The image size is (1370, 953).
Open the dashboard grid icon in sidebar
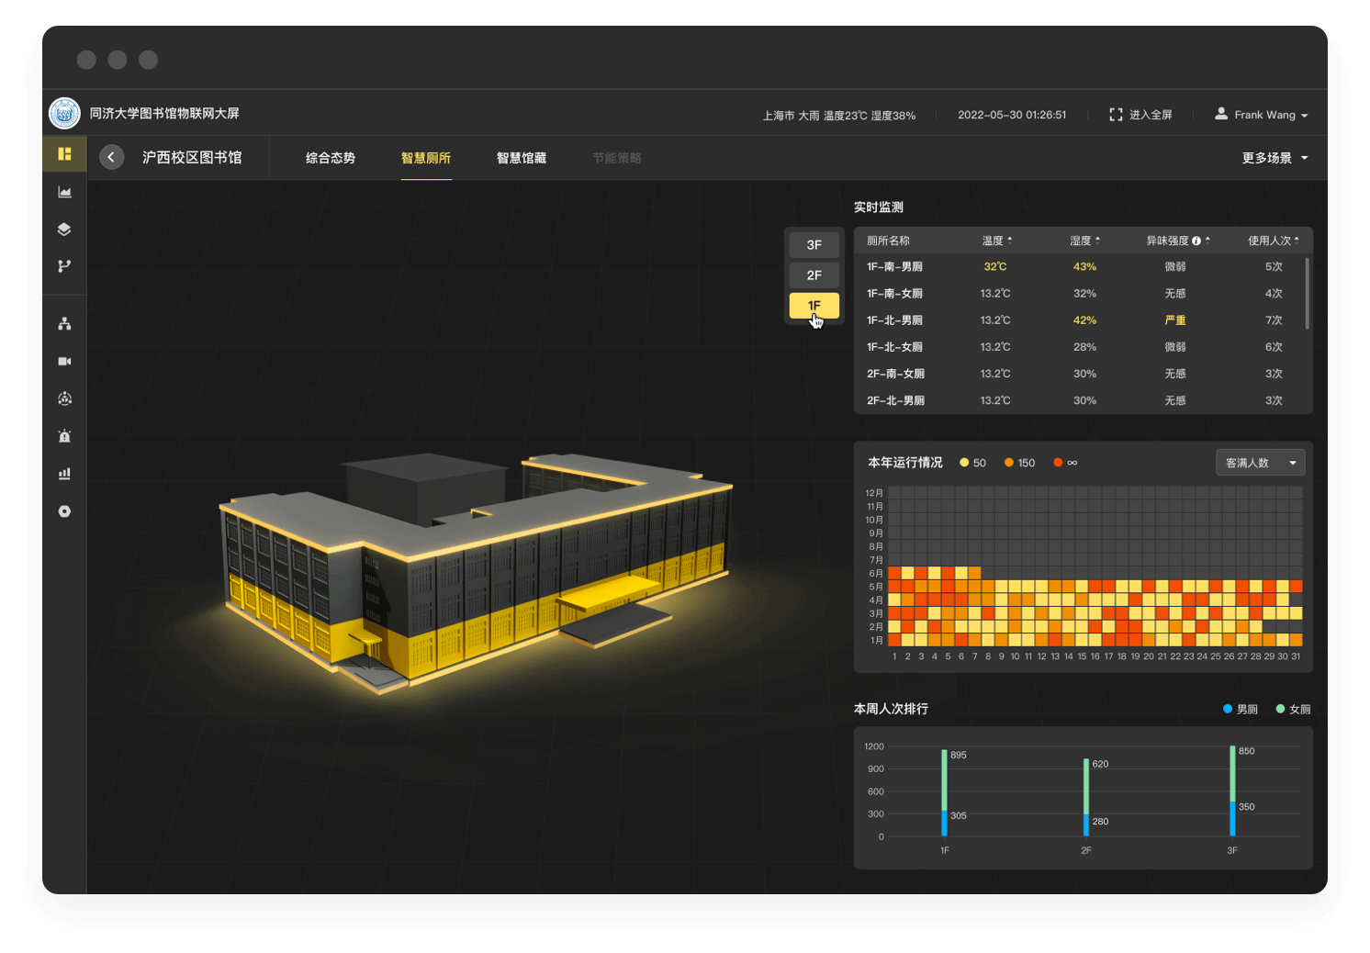[64, 154]
